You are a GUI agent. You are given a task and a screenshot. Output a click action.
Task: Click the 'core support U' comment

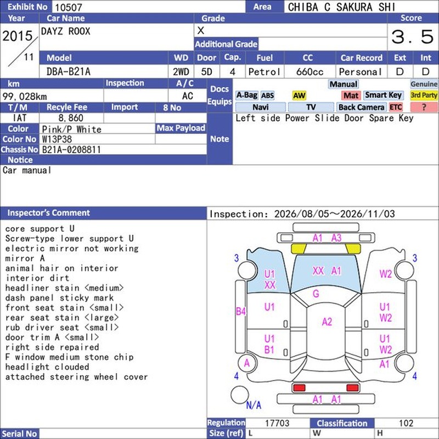tap(40, 228)
